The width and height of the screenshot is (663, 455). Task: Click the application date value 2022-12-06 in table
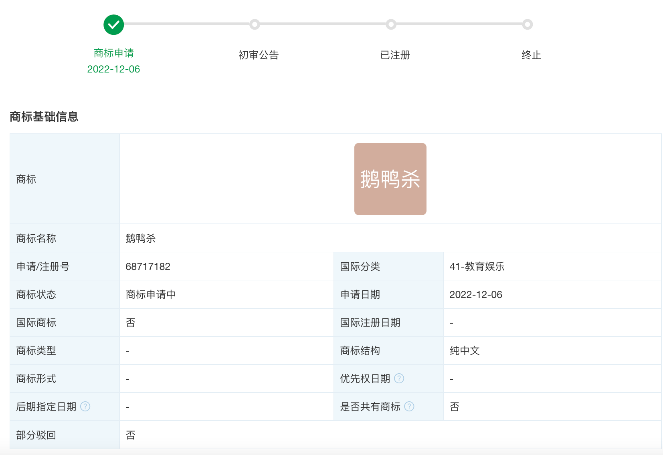tap(476, 294)
